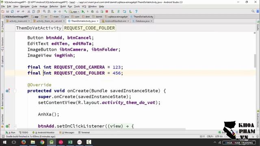Image resolution: width=260 pixels, height=146 pixels.
Task: Close the ThemDoVatActivity.java tab
Action: [x=97, y=21]
